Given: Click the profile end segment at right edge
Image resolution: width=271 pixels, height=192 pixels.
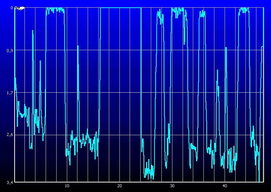Looking at the screenshot, I should click(x=263, y=47).
